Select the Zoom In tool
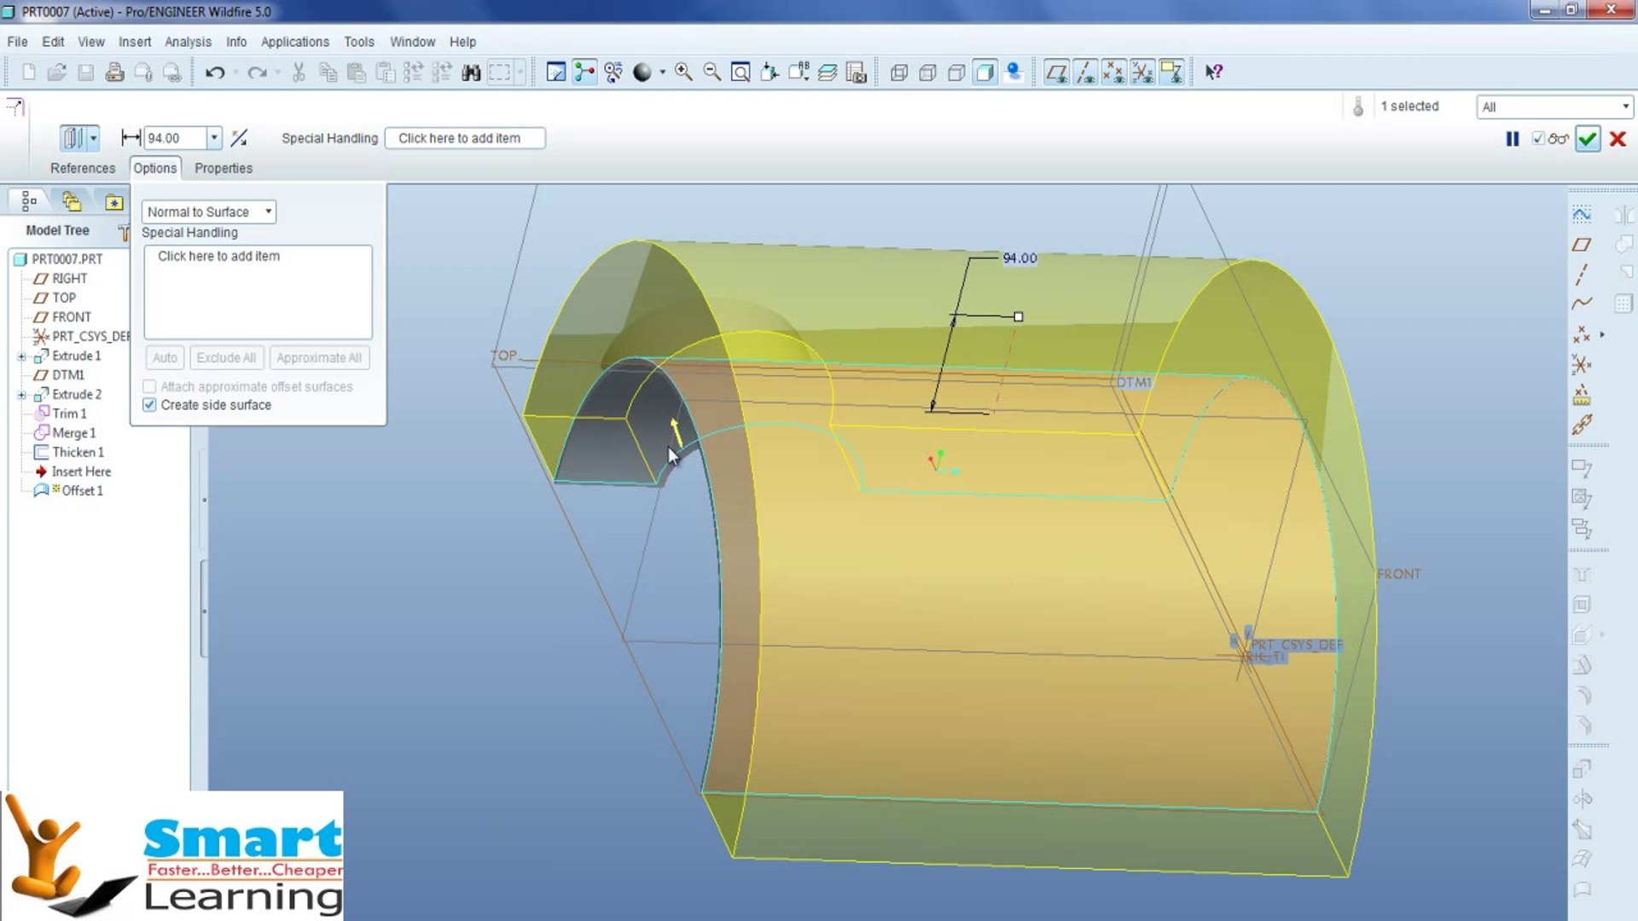 [x=681, y=72]
